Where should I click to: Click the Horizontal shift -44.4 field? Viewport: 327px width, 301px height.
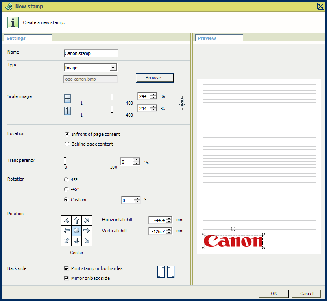tap(157, 220)
